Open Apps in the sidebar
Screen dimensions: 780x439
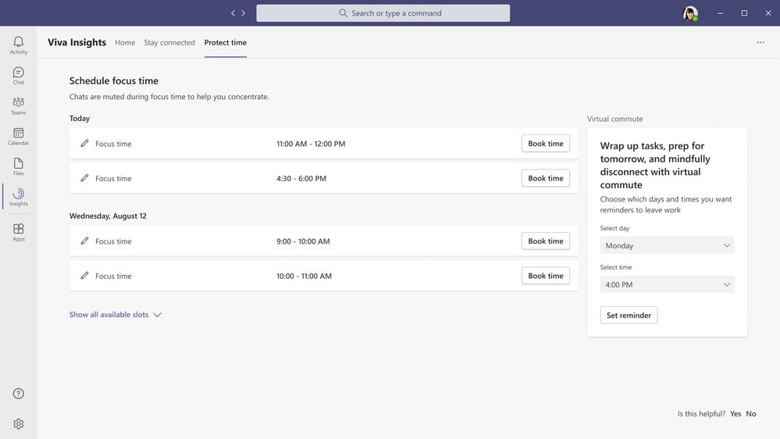click(19, 233)
